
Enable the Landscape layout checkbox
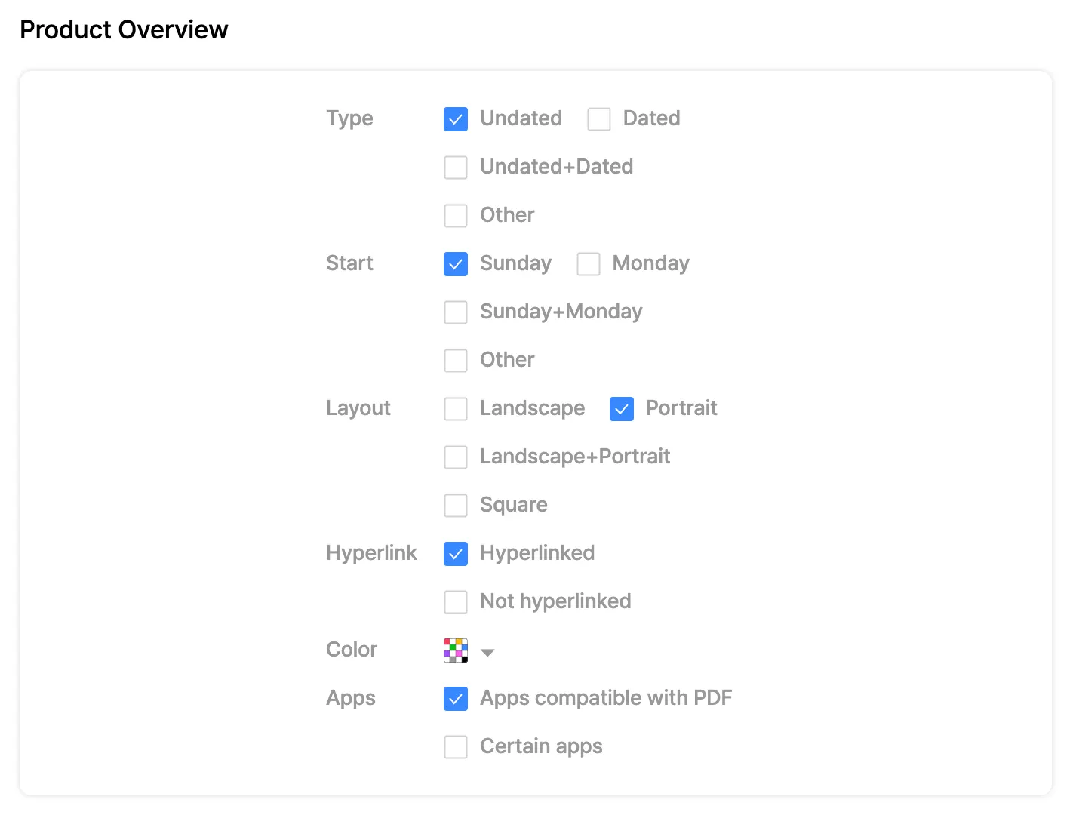pos(456,409)
